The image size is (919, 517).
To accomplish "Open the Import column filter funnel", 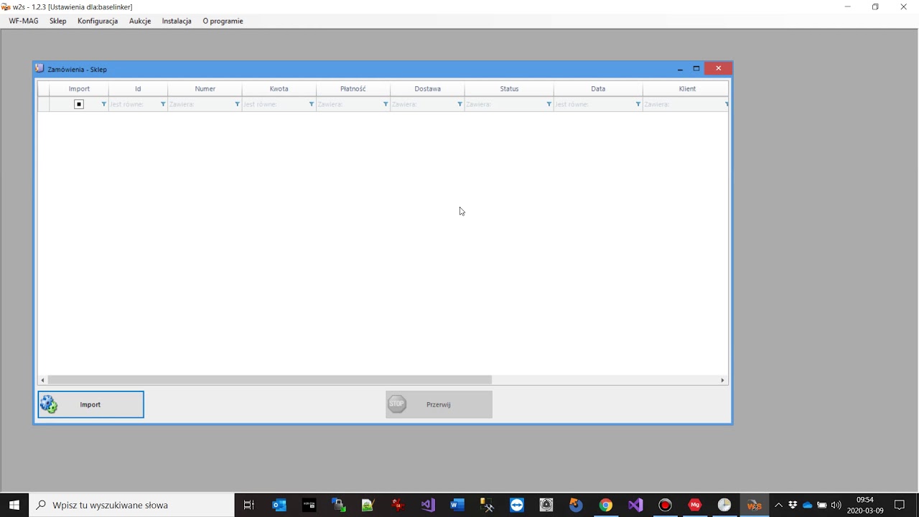I will (x=103, y=104).
